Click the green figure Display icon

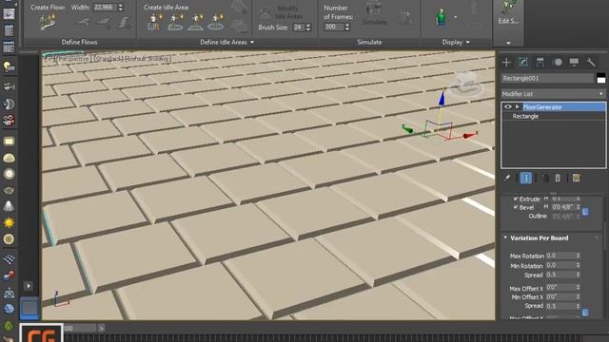(441, 17)
